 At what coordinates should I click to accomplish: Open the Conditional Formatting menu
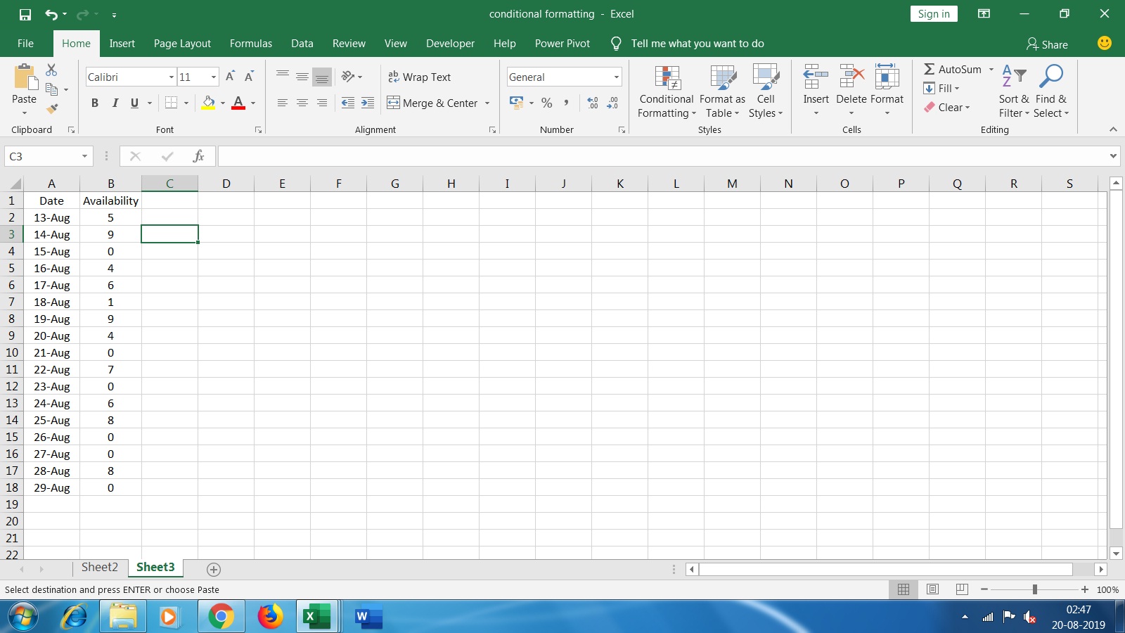coord(665,93)
